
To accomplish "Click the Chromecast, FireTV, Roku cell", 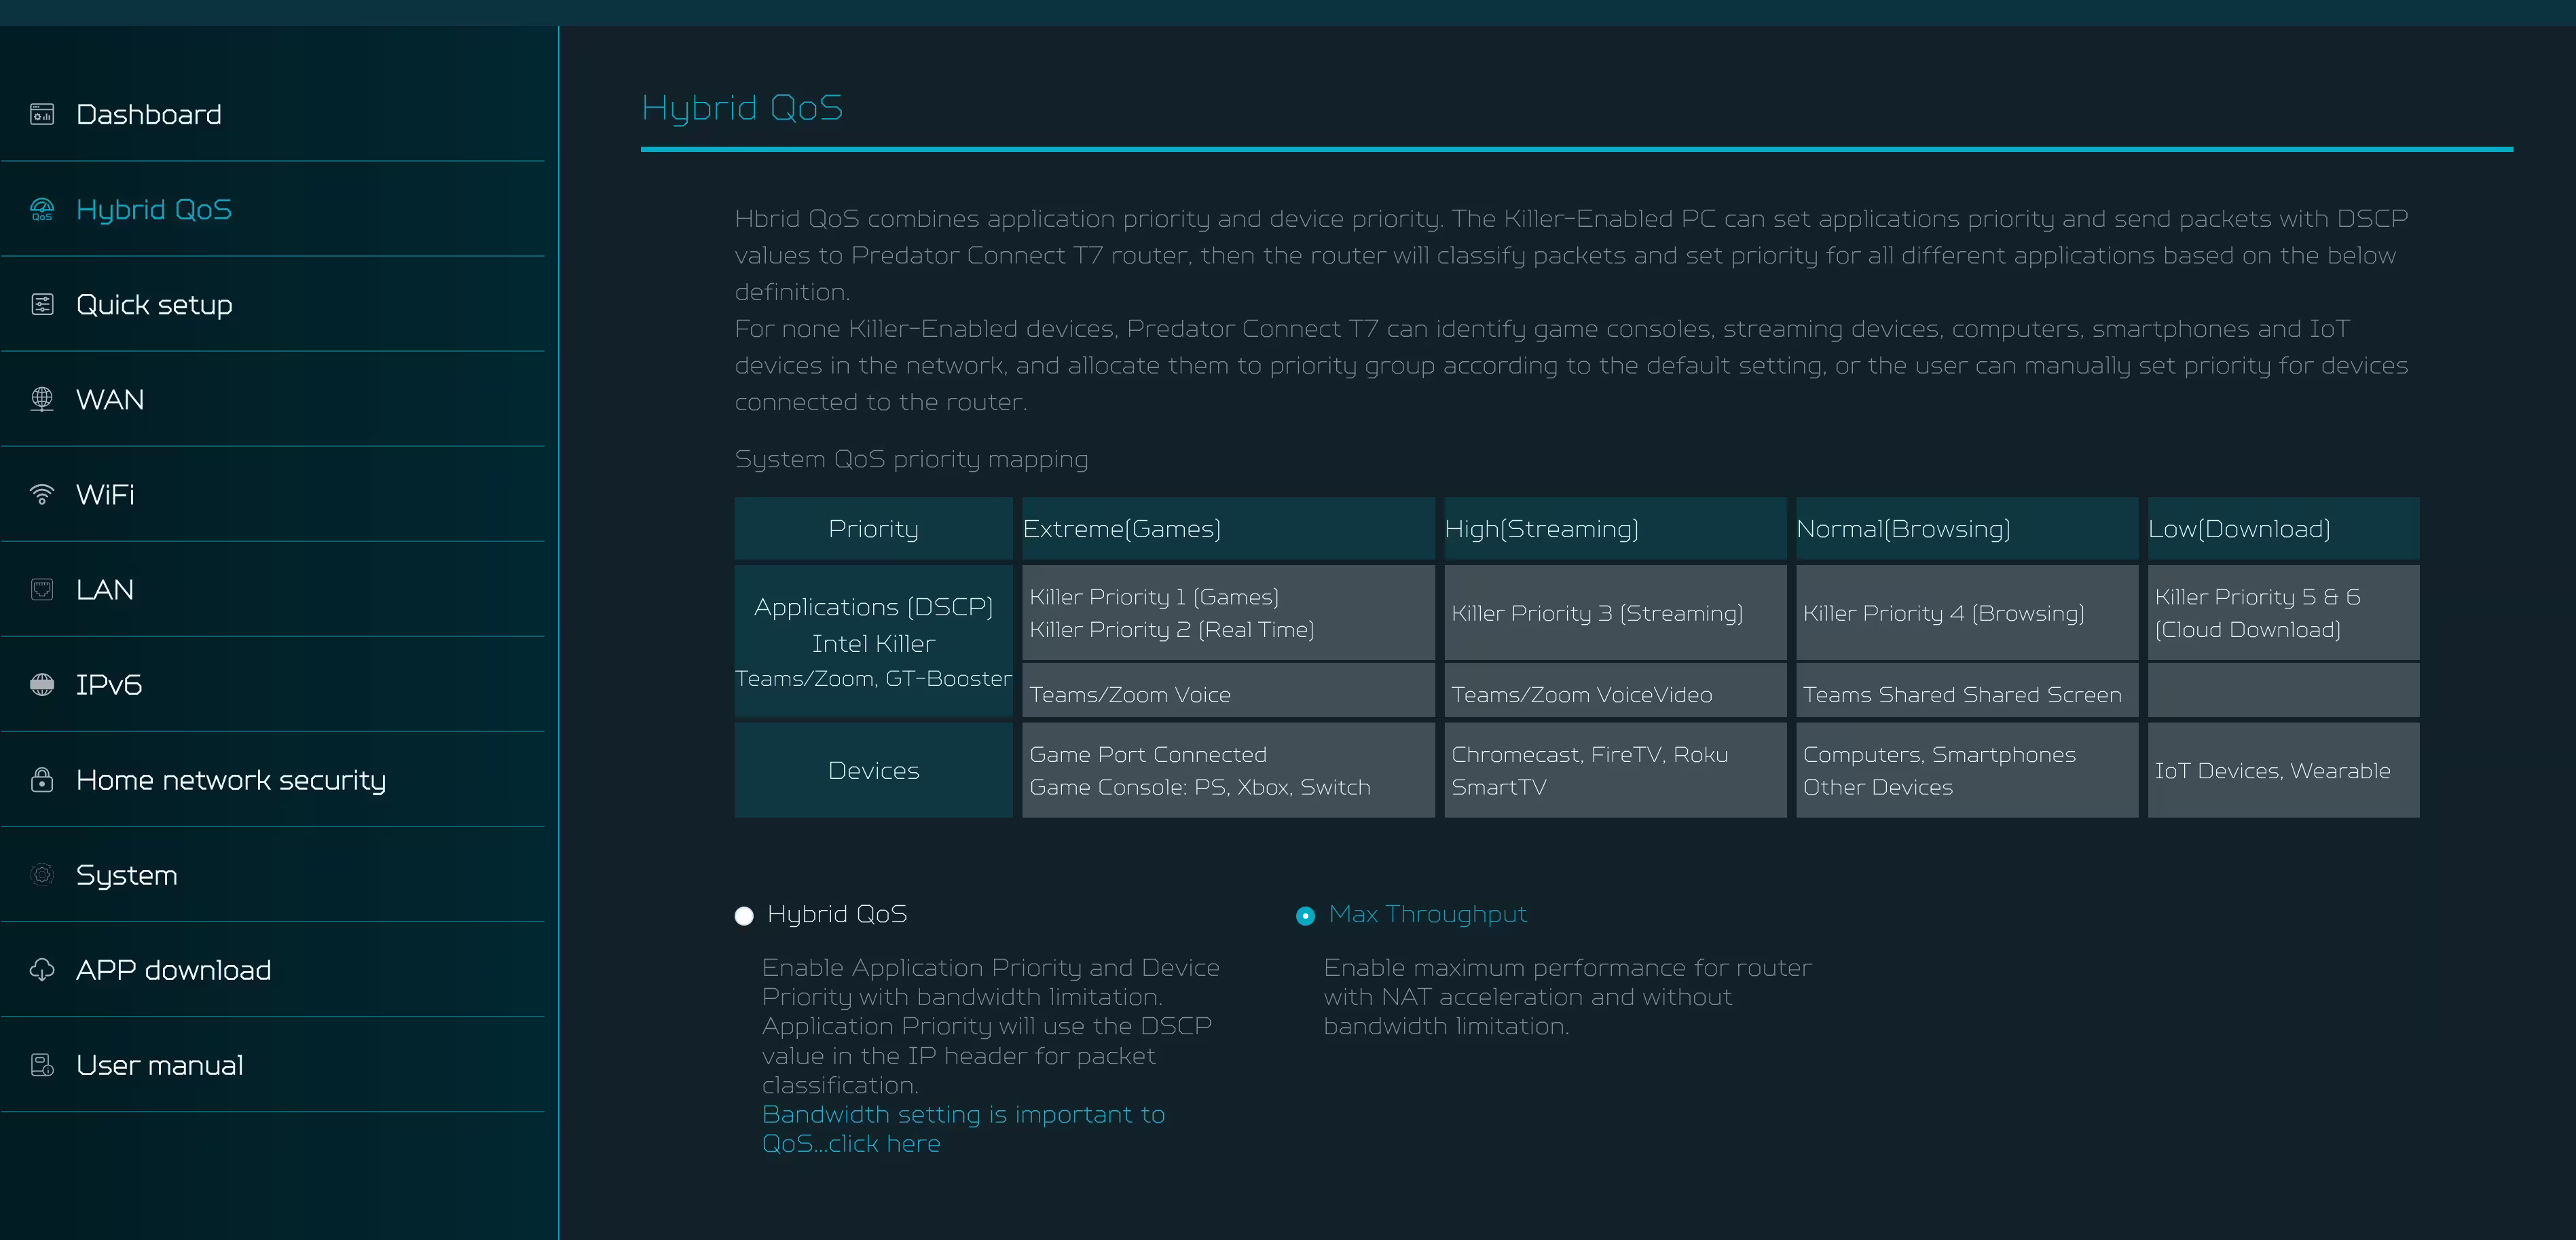I will (1615, 770).
